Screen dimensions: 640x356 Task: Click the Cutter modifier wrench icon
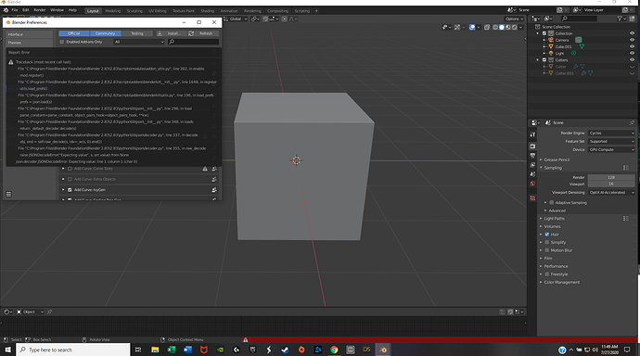click(x=575, y=67)
